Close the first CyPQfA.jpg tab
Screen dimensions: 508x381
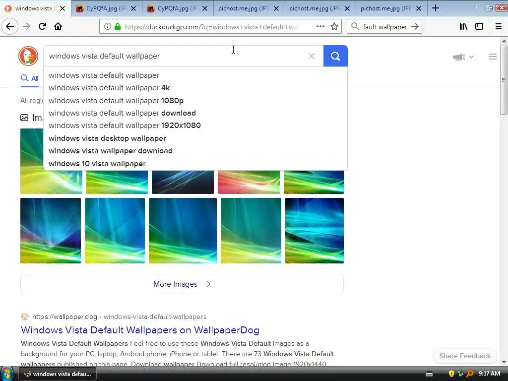133,8
